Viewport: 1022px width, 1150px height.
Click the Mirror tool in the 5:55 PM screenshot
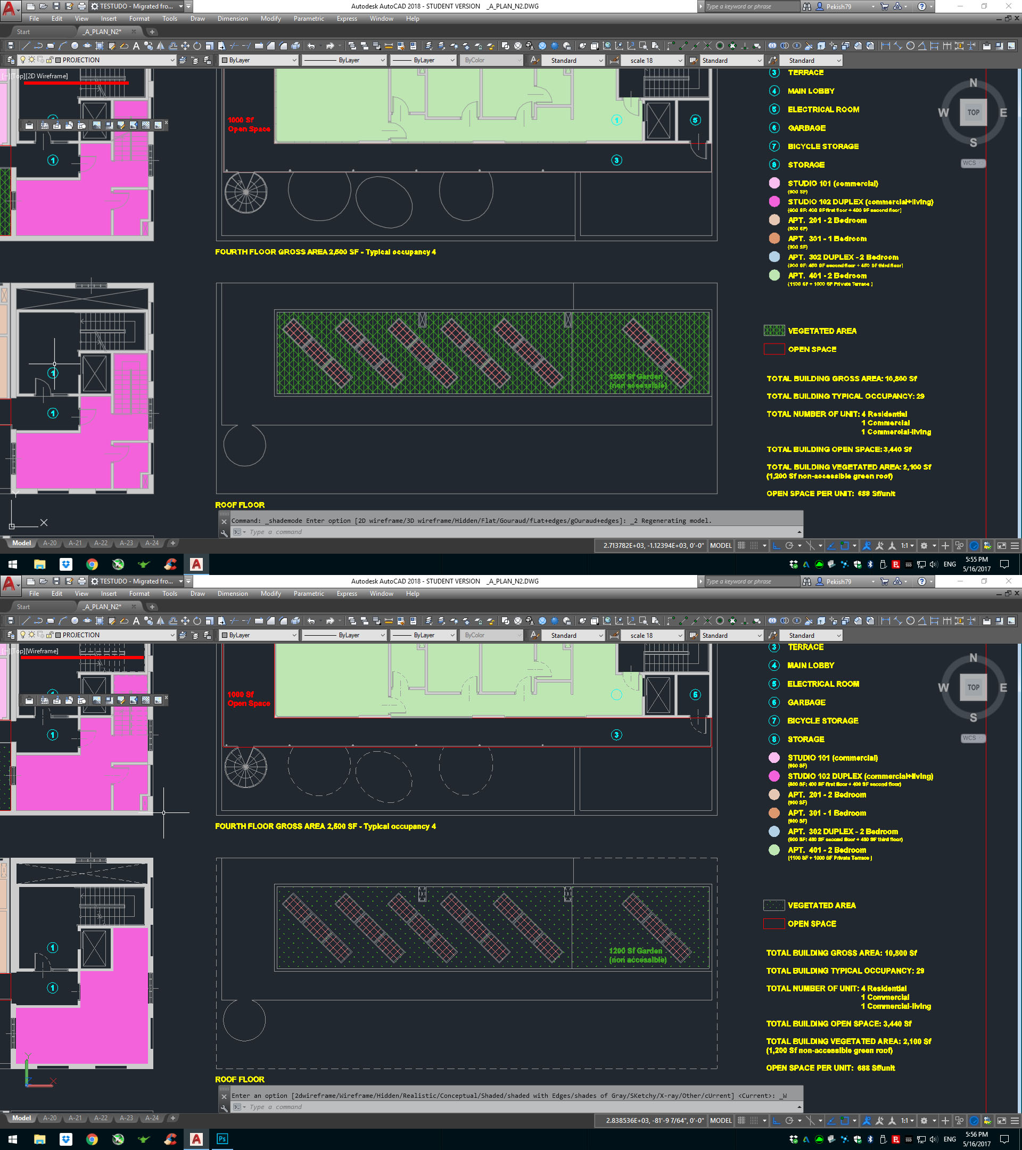click(161, 46)
